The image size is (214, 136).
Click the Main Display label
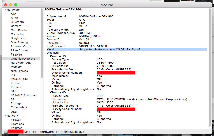pyautogui.click(x=61, y=76)
